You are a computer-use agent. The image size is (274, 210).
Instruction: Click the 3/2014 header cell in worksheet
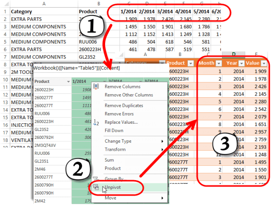pos(165,11)
